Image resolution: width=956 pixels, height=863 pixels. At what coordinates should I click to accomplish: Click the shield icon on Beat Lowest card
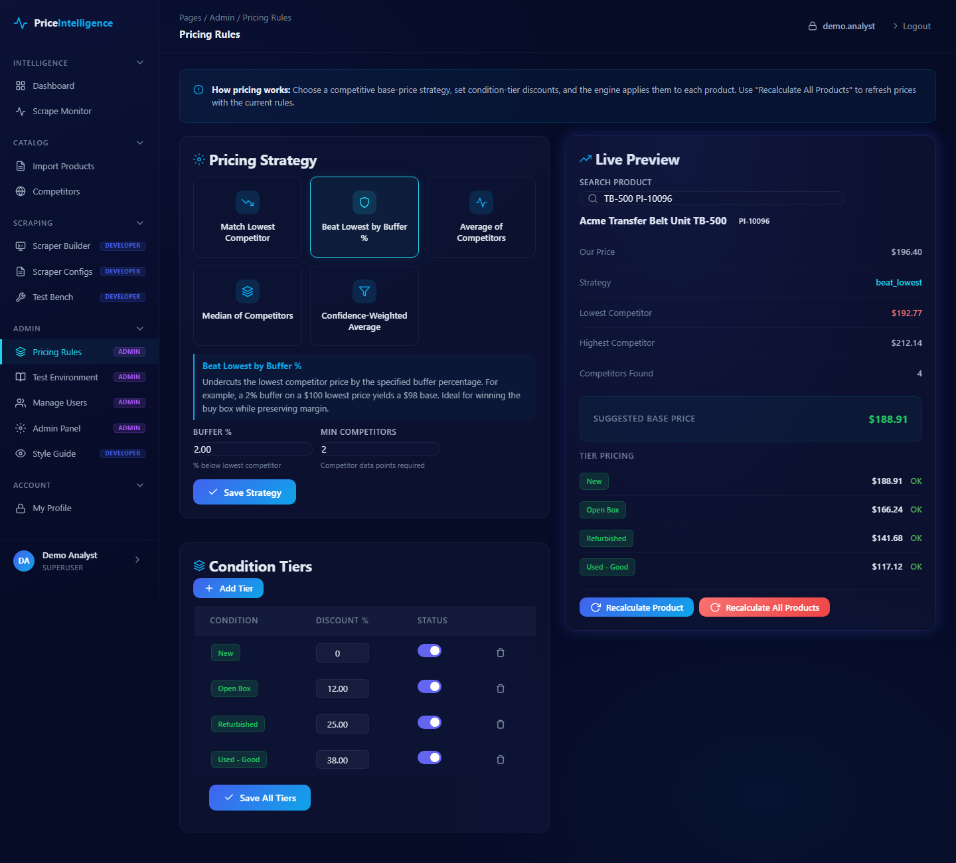[364, 202]
